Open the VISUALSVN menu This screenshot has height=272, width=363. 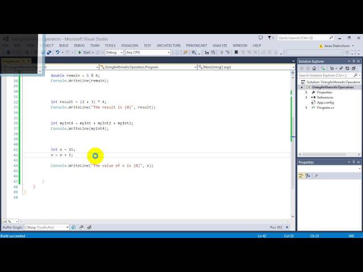tap(130, 45)
